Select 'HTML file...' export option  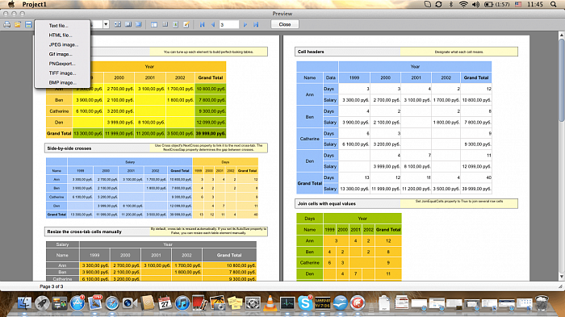coord(61,35)
